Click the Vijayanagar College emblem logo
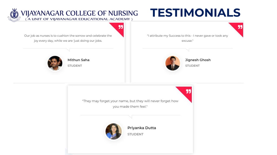 [14, 15]
